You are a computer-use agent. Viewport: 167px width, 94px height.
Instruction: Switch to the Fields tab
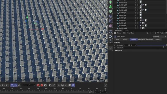pyautogui.click(x=157, y=39)
